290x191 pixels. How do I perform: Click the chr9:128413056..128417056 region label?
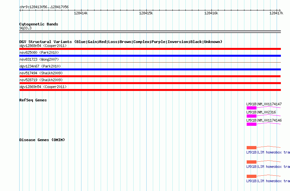pos(44,7)
